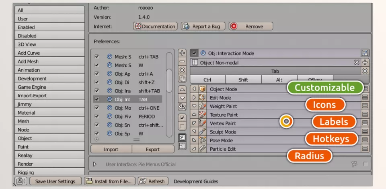Toggle checkbox for Obj: Mo ctrl+ONE
The width and height of the screenshot is (386, 189).
[97, 108]
